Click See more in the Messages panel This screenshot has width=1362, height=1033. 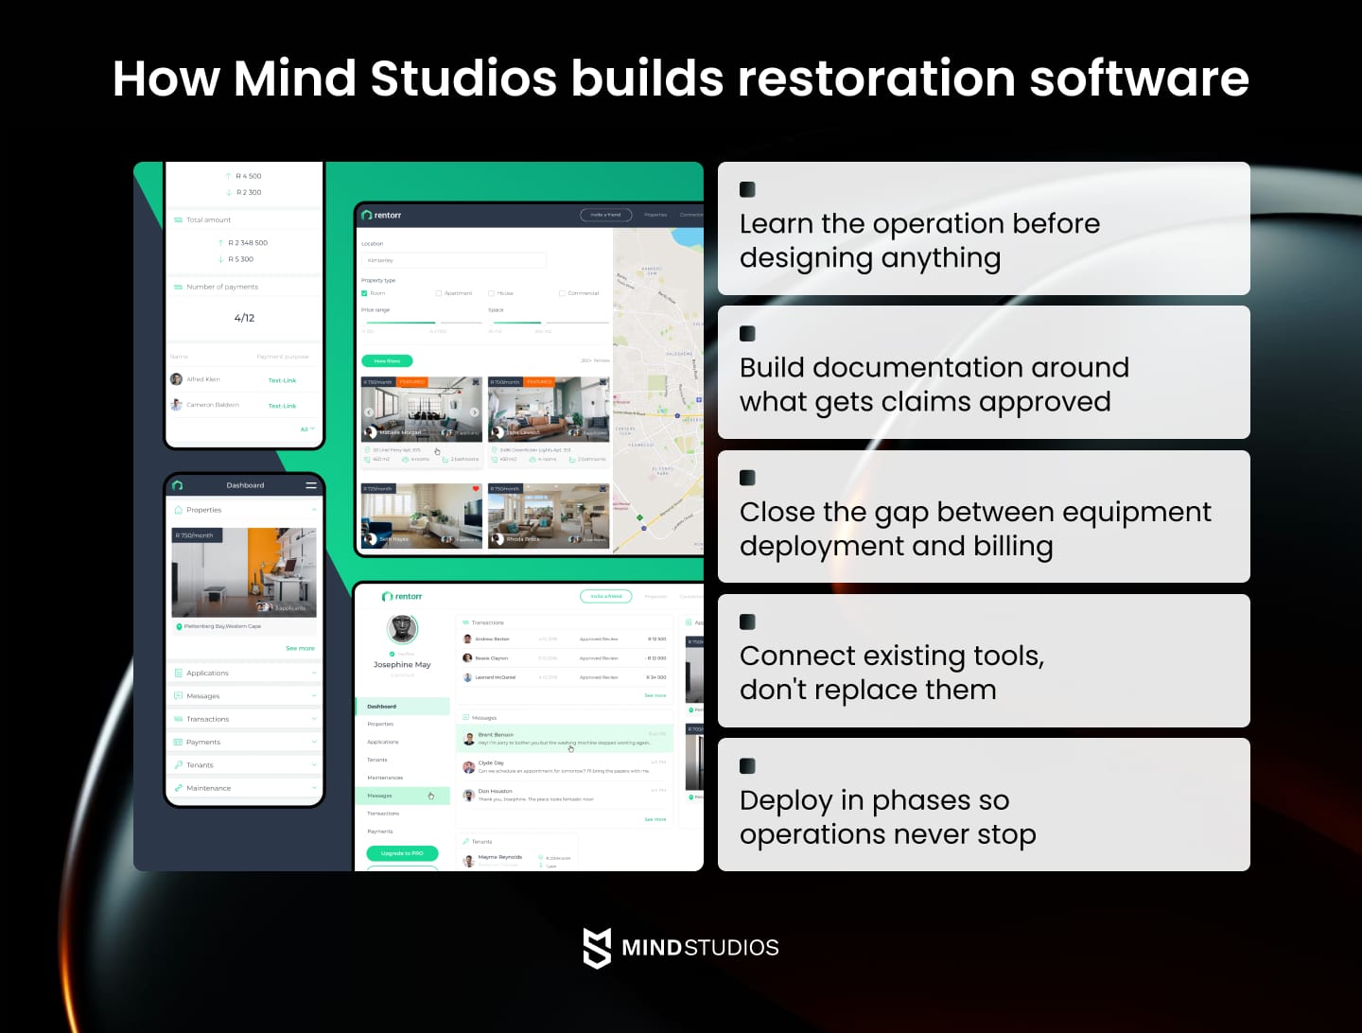pyautogui.click(x=655, y=819)
